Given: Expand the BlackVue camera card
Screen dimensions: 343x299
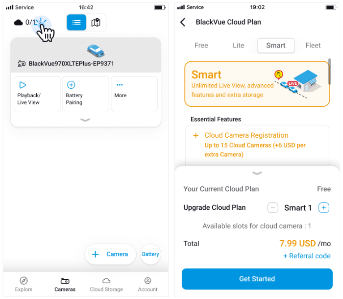Looking at the screenshot, I should click(x=85, y=120).
